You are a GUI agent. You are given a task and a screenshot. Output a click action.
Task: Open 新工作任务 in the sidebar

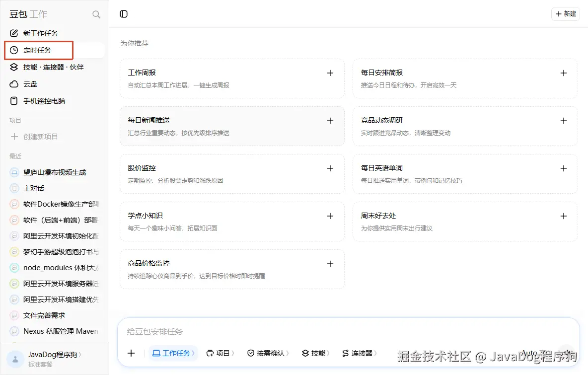pyautogui.click(x=54, y=33)
